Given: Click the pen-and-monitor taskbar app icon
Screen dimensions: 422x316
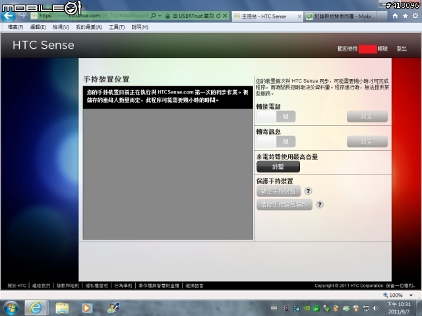Looking at the screenshot, I should [x=113, y=308].
